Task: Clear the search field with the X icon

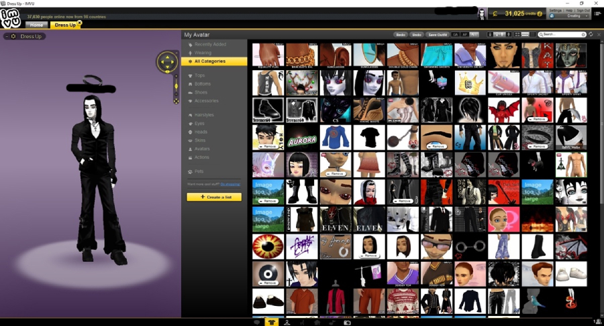Action: 583,35
